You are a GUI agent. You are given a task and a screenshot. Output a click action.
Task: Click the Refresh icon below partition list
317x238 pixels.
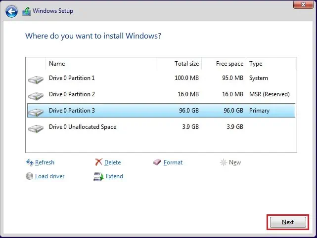tap(29, 162)
